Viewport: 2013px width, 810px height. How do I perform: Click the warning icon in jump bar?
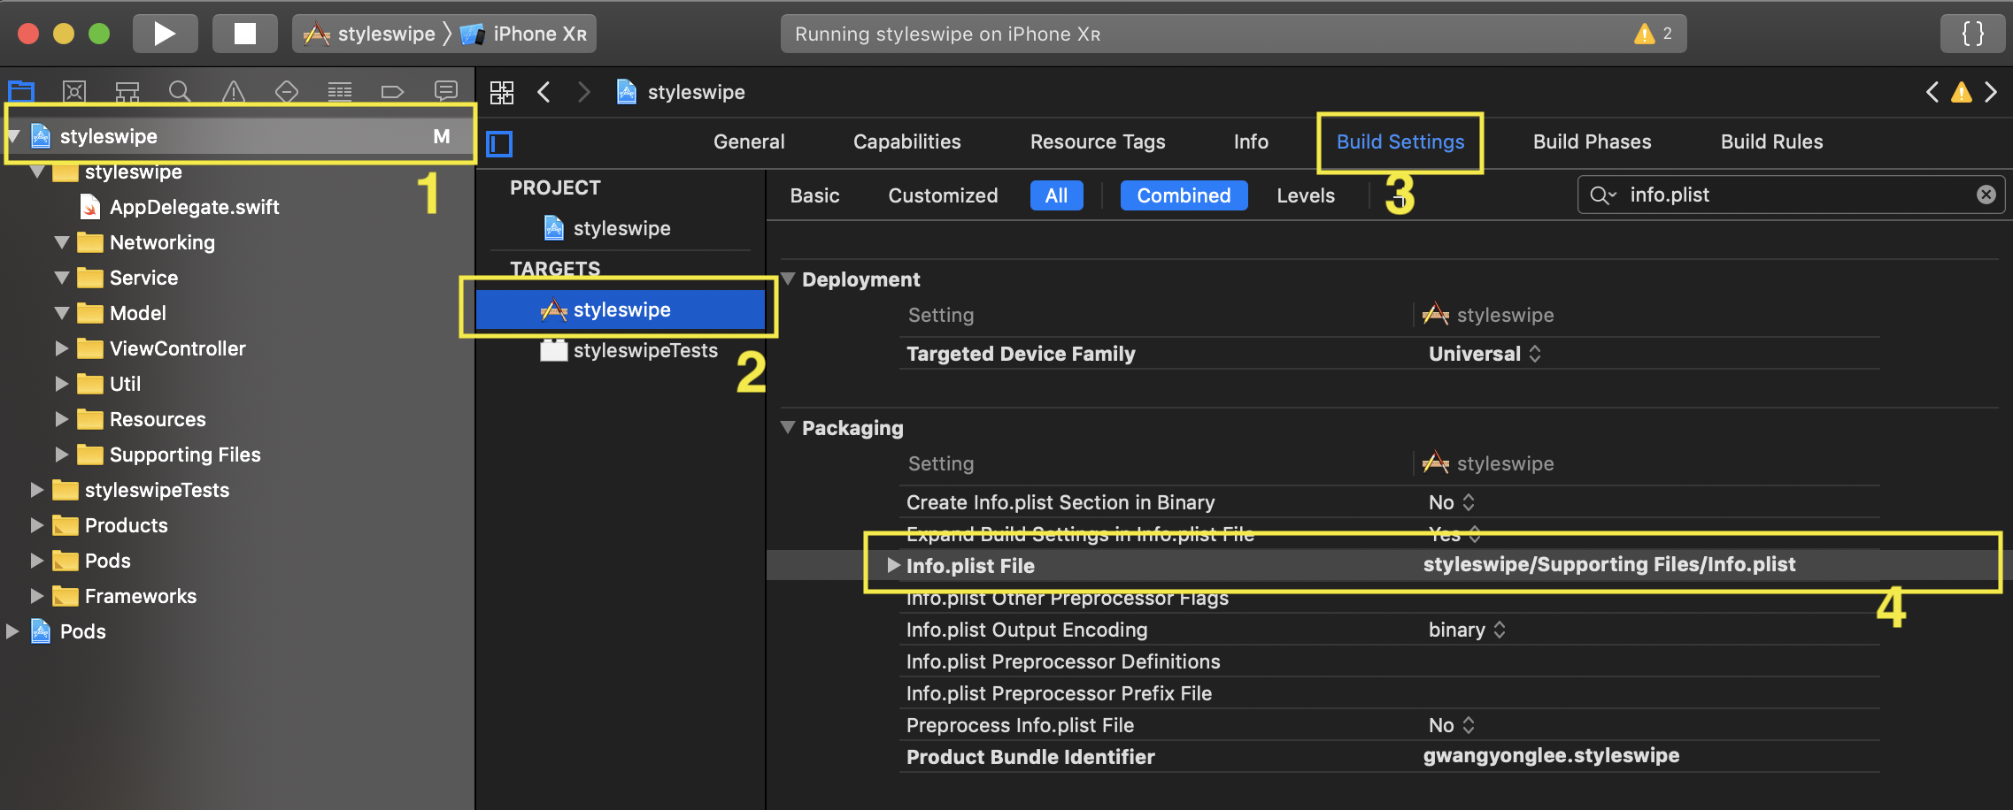tap(1962, 92)
